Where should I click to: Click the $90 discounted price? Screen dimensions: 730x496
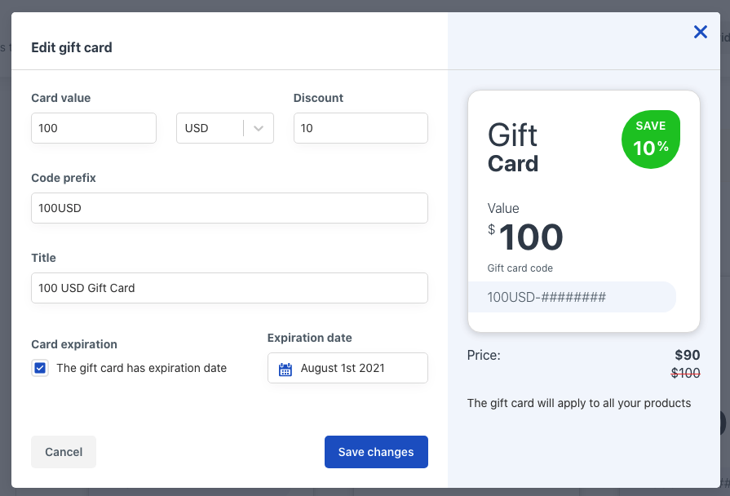pos(687,355)
